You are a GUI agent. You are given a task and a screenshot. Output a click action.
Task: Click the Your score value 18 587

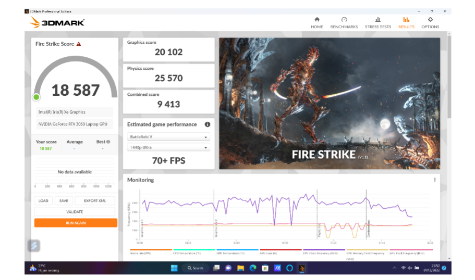pyautogui.click(x=46, y=148)
